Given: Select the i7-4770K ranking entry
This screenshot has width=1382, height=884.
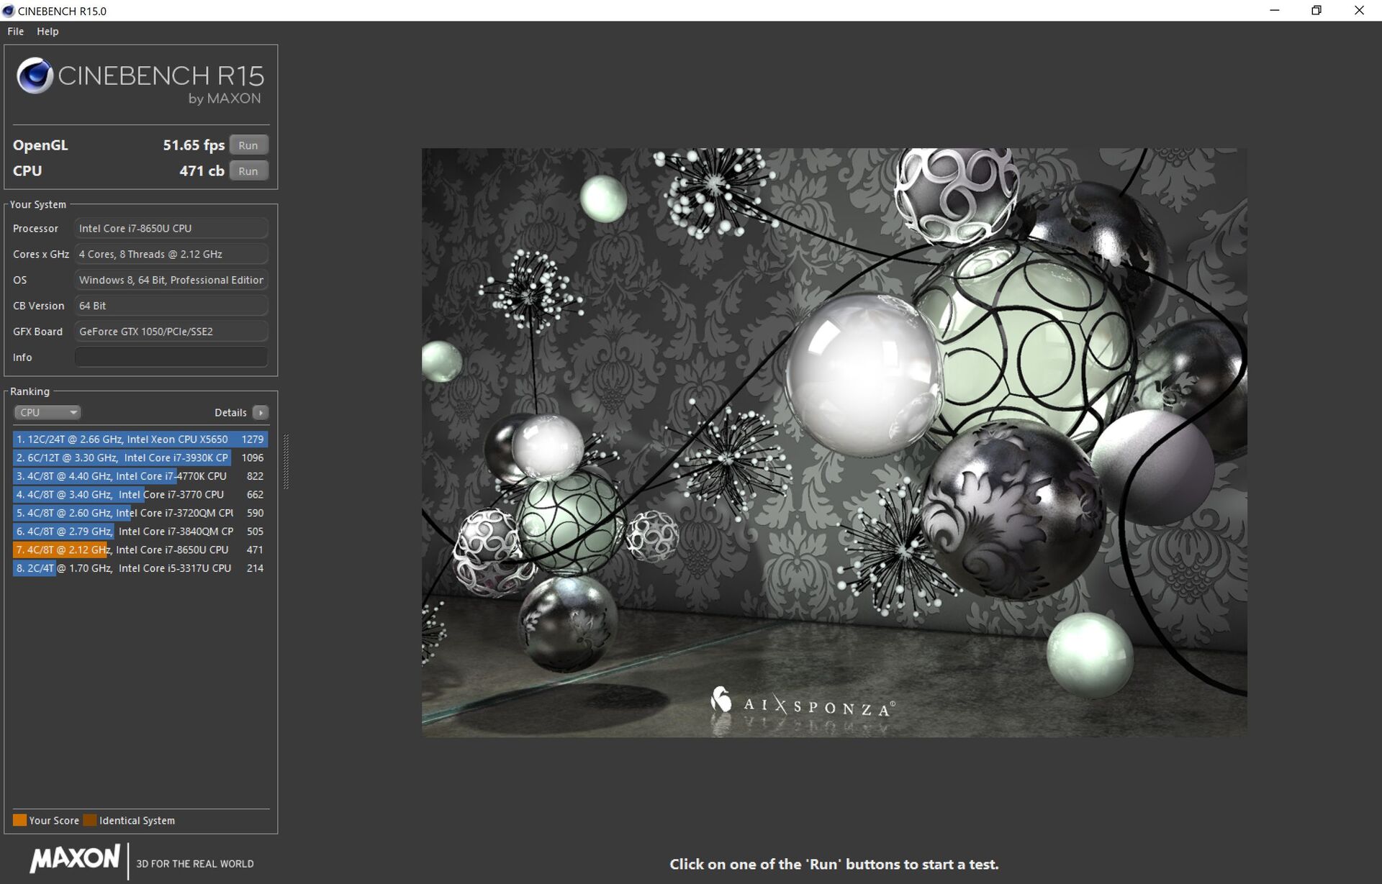Looking at the screenshot, I should click(140, 476).
